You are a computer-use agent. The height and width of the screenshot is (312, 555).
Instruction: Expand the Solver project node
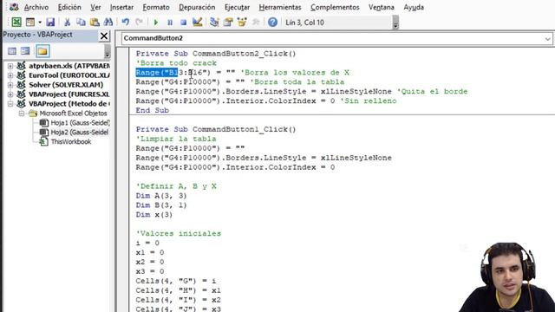[10, 85]
